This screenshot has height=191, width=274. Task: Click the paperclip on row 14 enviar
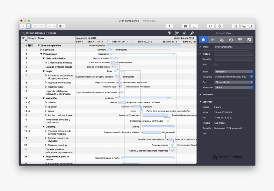[x=29, y=111]
